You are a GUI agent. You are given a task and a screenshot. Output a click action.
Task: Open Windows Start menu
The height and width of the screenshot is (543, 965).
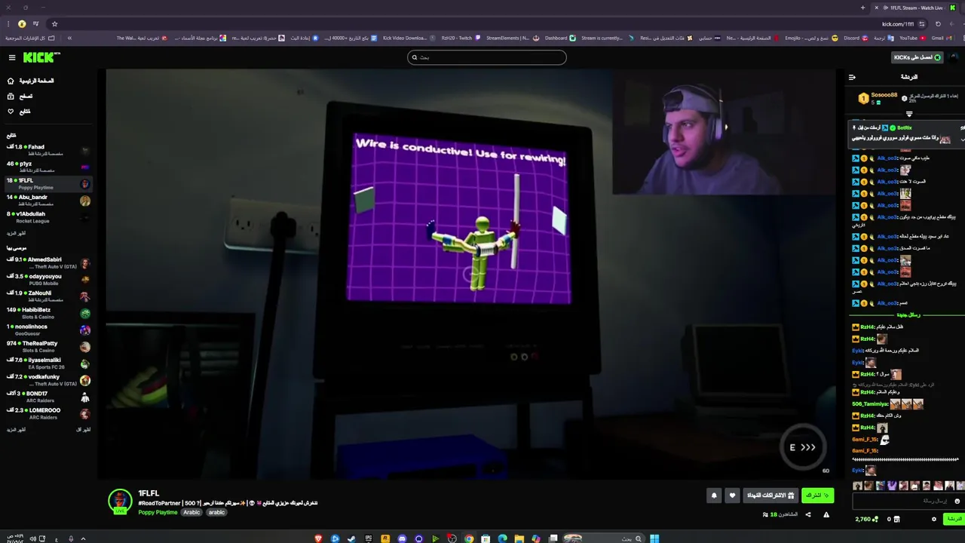(654, 538)
